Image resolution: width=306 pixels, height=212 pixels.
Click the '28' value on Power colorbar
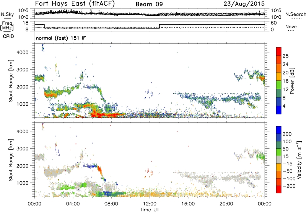[285, 56]
